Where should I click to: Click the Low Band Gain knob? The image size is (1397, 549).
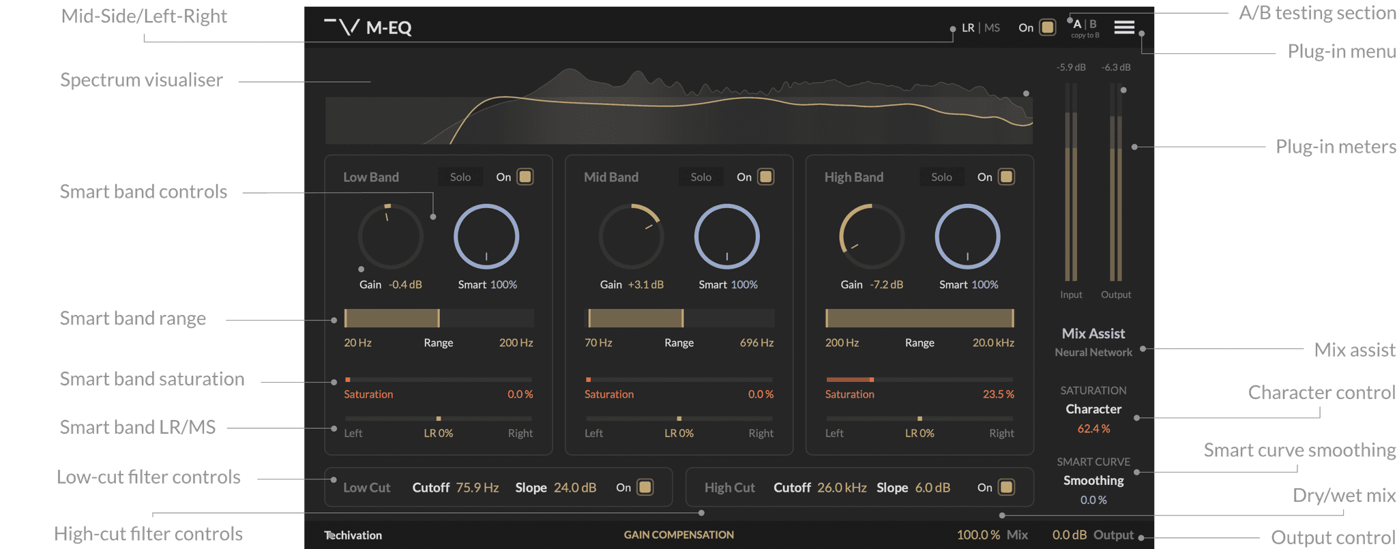[391, 237]
